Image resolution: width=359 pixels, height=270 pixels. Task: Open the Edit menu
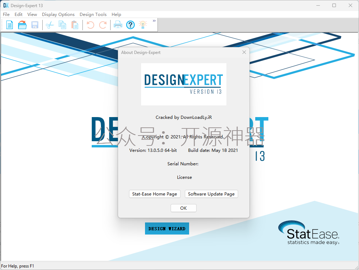(18, 15)
